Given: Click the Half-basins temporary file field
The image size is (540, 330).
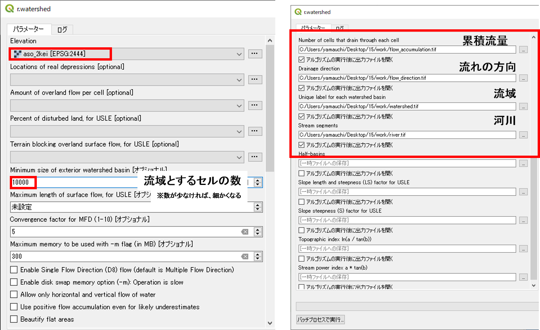Looking at the screenshot, I should pyautogui.click(x=407, y=163).
